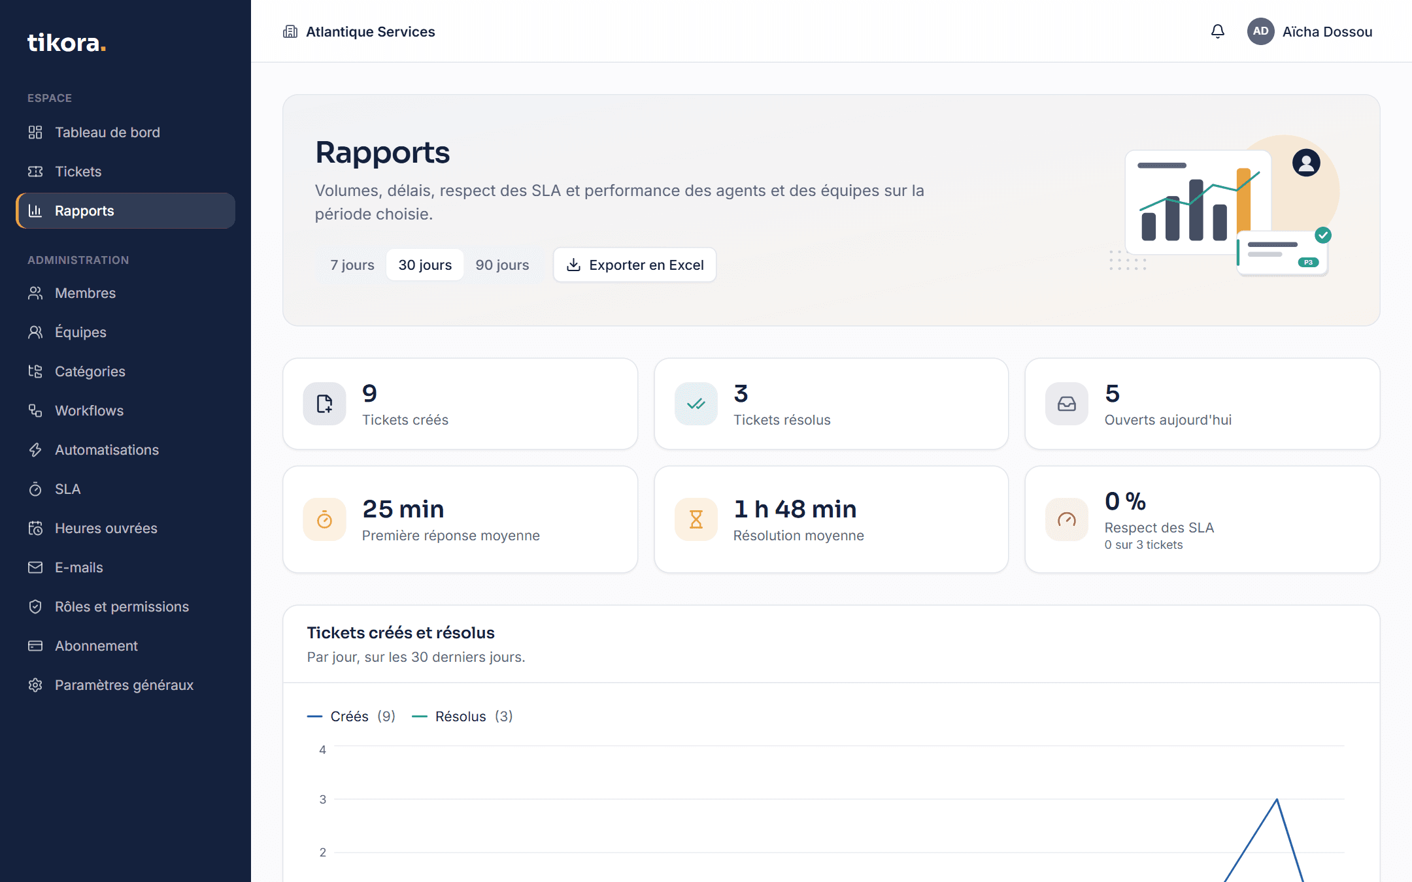Image resolution: width=1412 pixels, height=882 pixels.
Task: Click the Heures ouvrées calendar icon
Action: 35,529
